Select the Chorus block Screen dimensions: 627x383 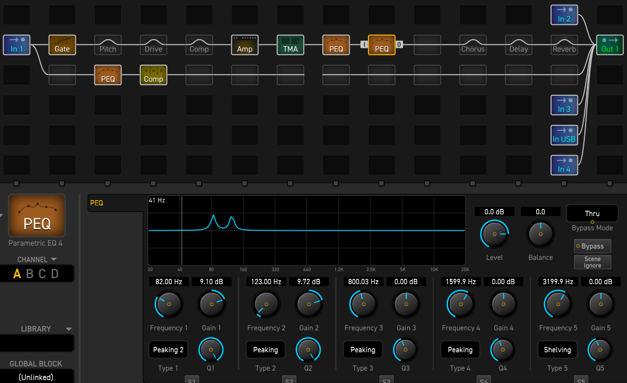pos(473,45)
